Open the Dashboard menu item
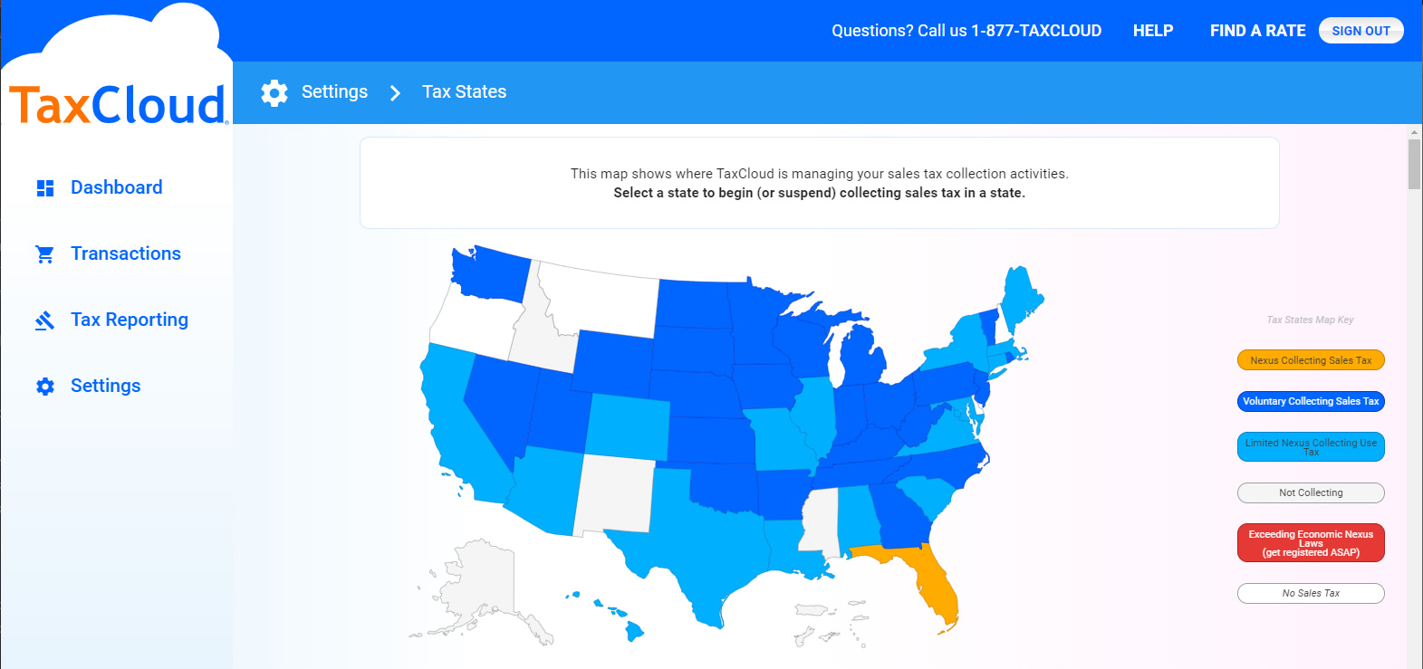 point(116,187)
